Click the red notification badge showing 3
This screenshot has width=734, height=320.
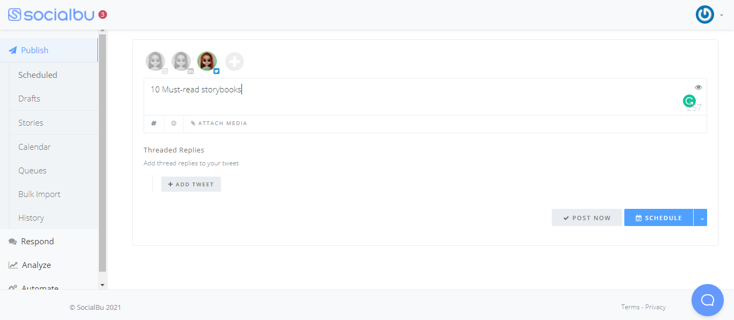(x=103, y=14)
